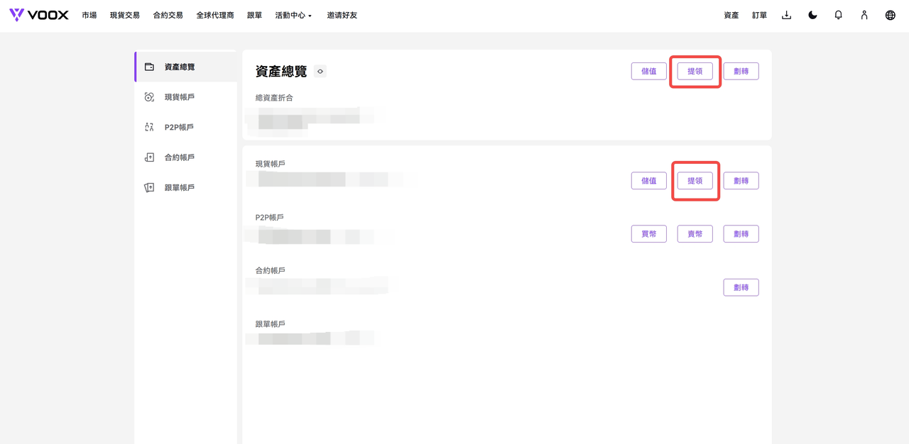Screen dimensions: 909x444
Task: Click 劃轉 in the P2P帳戶 row
Action: 741,234
